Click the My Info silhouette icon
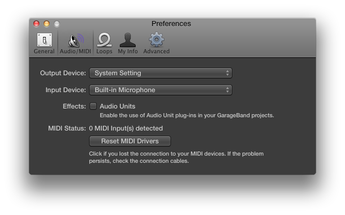 point(127,40)
